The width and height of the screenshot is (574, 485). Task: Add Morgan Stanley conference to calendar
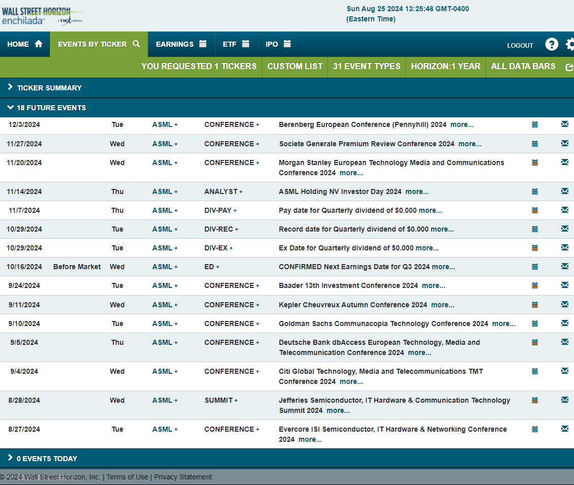click(535, 163)
